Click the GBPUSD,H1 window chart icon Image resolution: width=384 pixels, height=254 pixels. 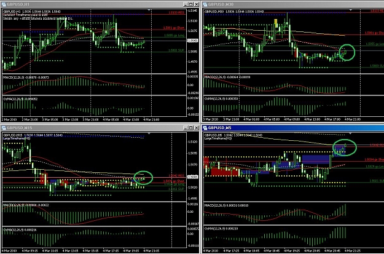[x=4, y=4]
